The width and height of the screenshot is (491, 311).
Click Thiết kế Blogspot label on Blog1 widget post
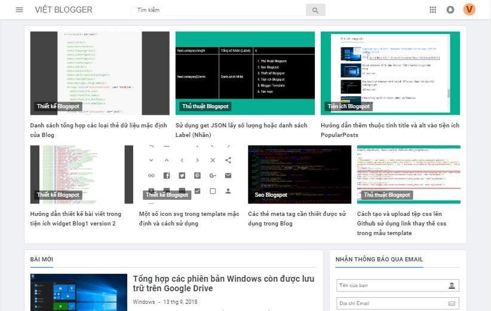tap(58, 195)
